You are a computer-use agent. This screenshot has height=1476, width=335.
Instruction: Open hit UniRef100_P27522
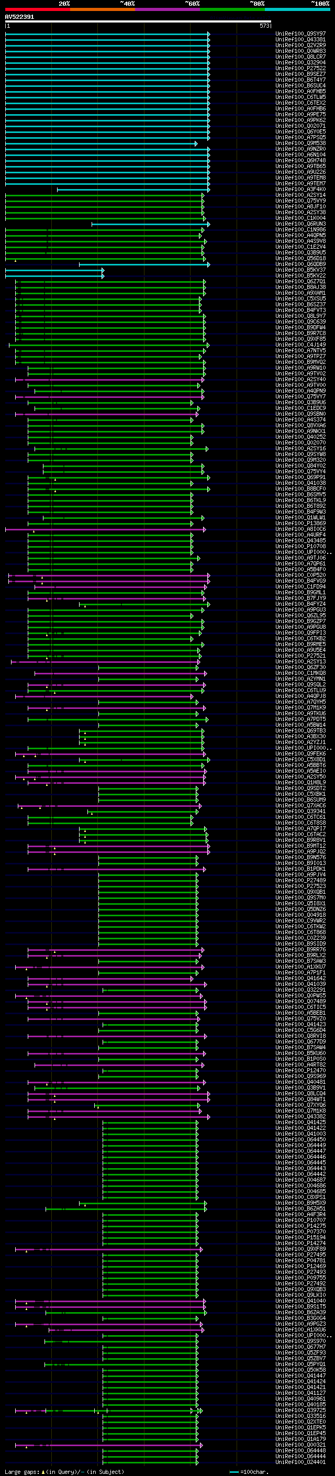click(x=300, y=68)
